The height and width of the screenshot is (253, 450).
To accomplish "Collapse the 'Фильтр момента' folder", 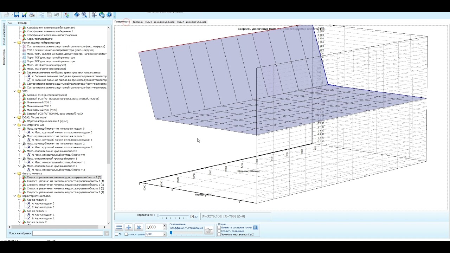I will (x=15, y=174).
